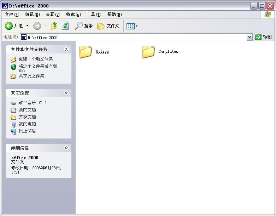Click the Templates folder name label
Image resolution: width=276 pixels, height=216 pixels.
pyautogui.click(x=168, y=51)
